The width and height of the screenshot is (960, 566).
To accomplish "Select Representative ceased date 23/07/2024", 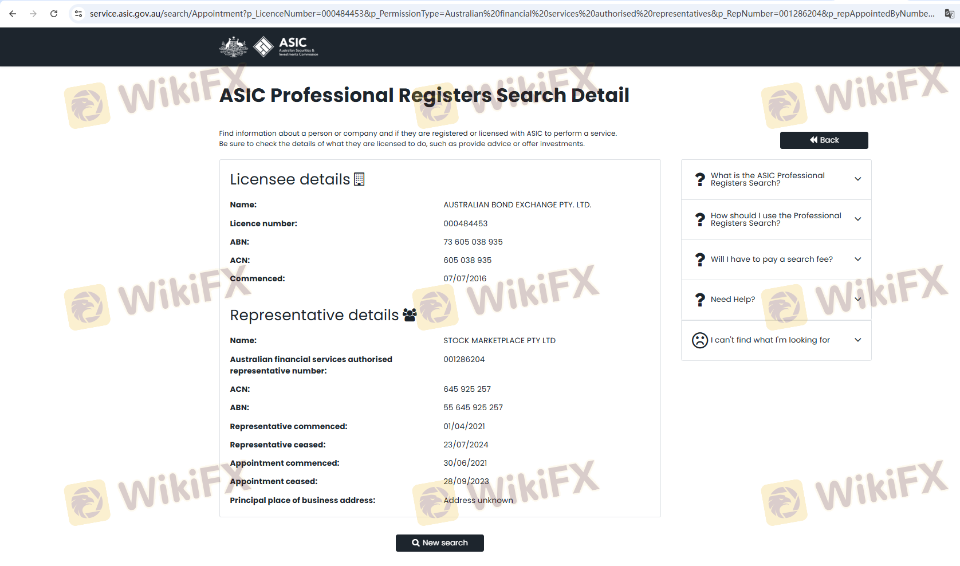I will 466,445.
